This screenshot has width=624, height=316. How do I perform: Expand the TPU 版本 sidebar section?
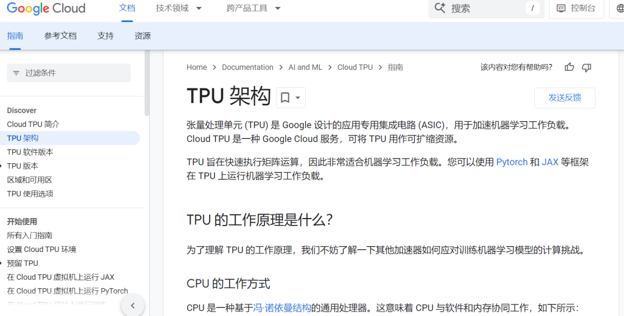1,166
